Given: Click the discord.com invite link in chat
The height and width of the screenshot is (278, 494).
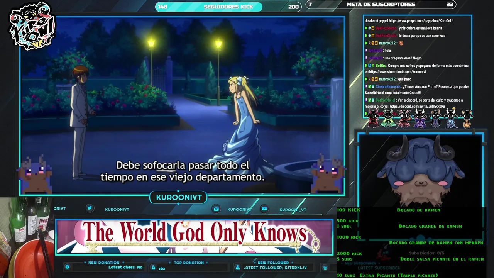Looking at the screenshot, I should pyautogui.click(x=417, y=106).
